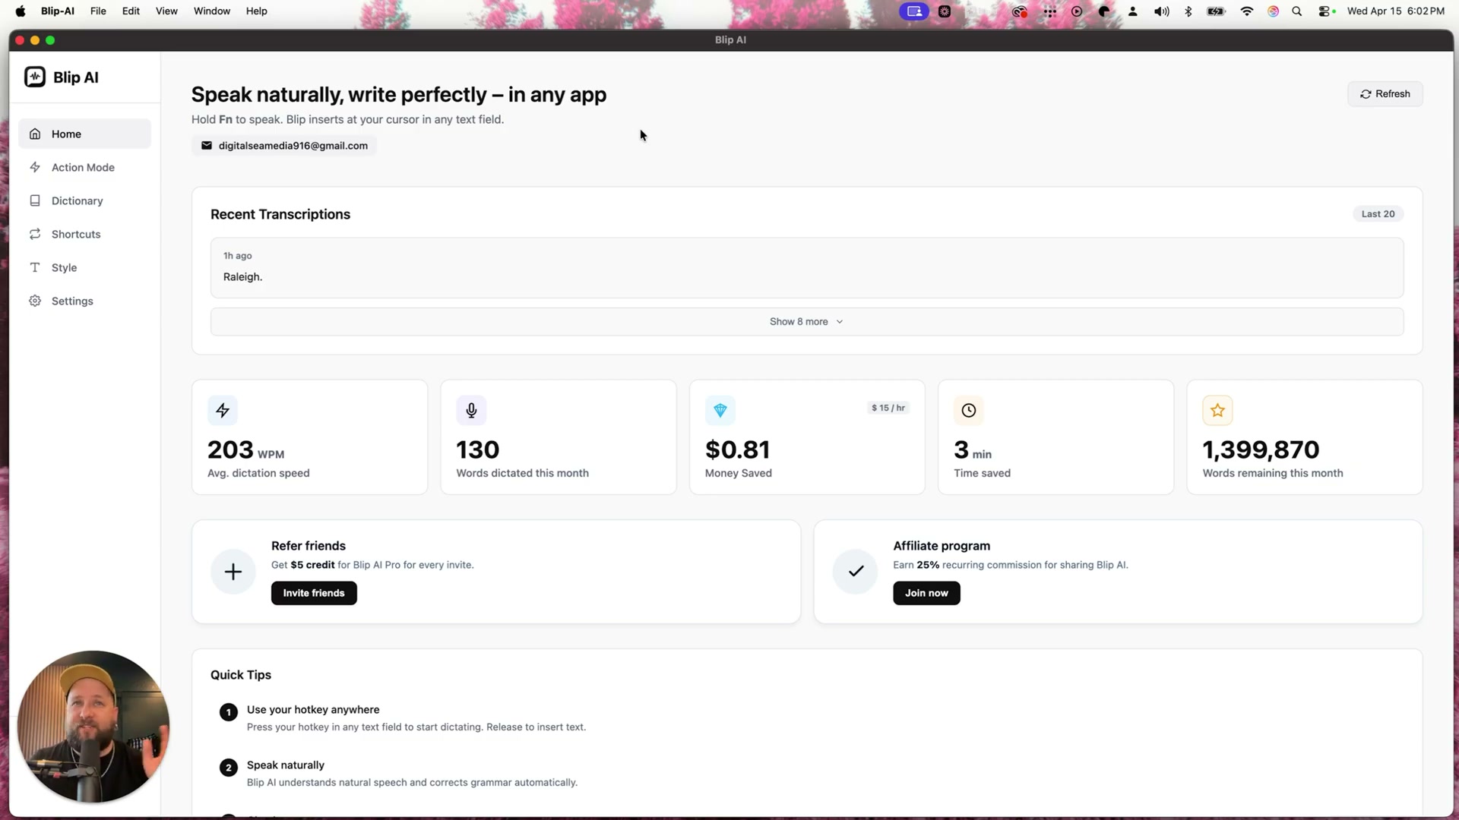Screen dimensions: 1459x820
Task: Open the $15 / hr rate selector
Action: coord(888,408)
